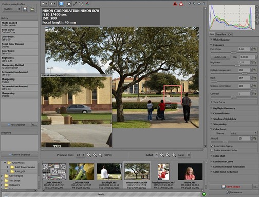The width and height of the screenshot is (259, 197).
Task: Reset Shadow compression value icon
Action: coord(255,86)
